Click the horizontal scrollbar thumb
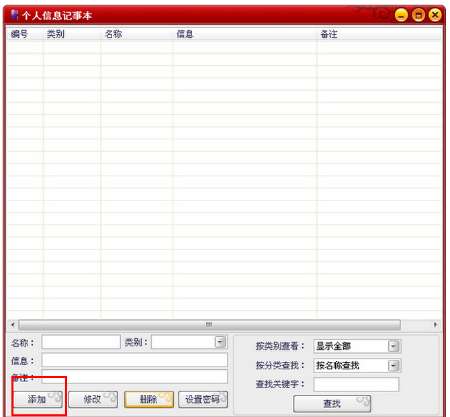 click(209, 325)
